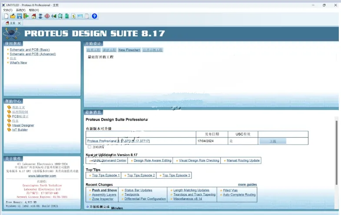
Task: Open the Status Bar Updates link
Action: click(138, 190)
